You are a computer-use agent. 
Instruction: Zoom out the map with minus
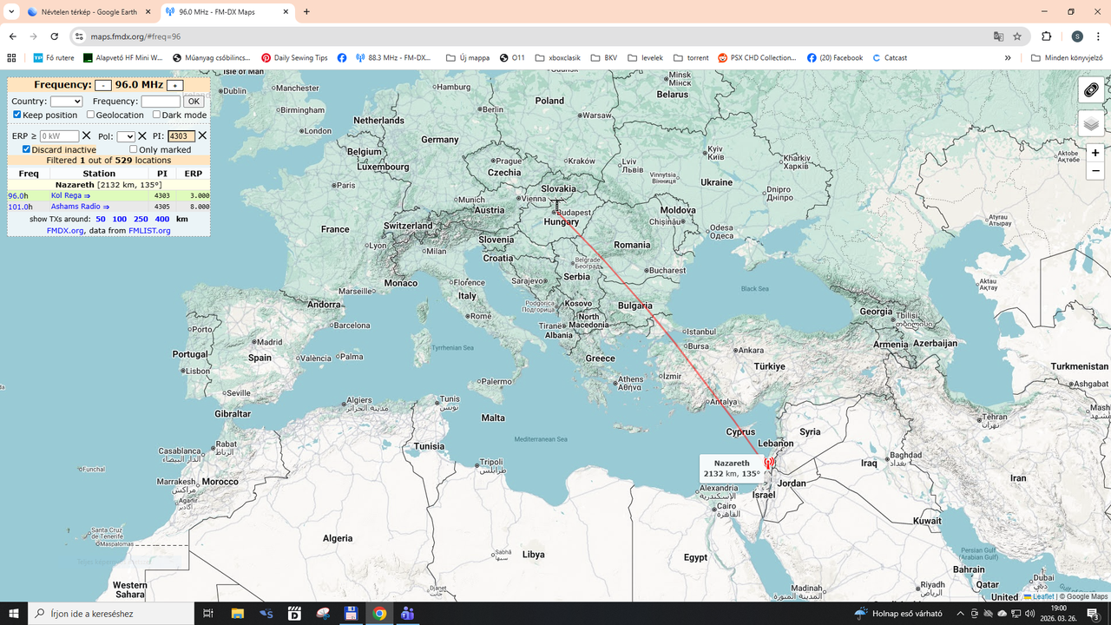1096,171
